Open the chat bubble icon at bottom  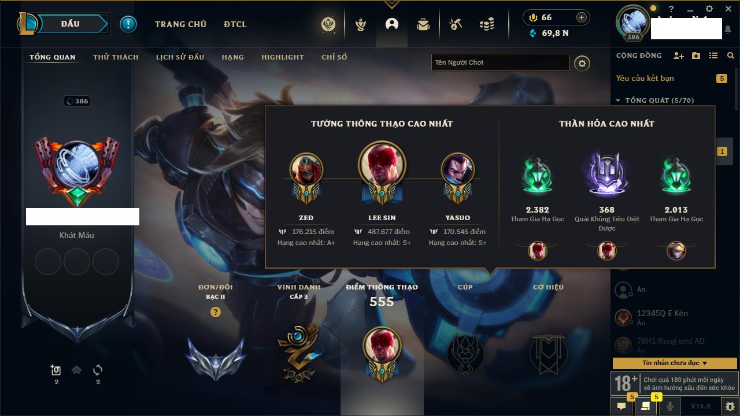coord(621,406)
